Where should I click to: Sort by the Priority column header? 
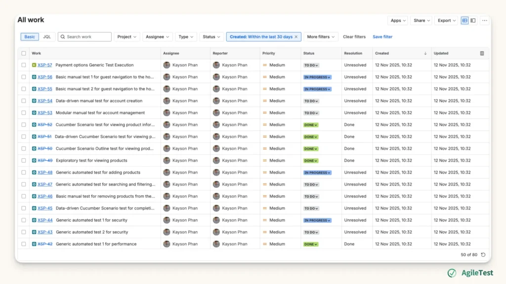[268, 53]
